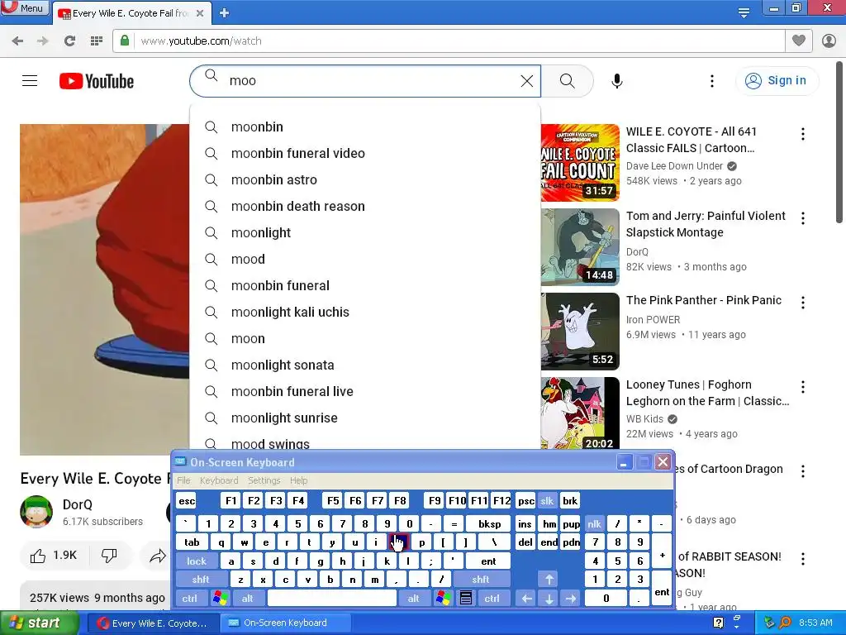Click the Windows Start button
The width and height of the screenshot is (846, 635).
coord(38,623)
